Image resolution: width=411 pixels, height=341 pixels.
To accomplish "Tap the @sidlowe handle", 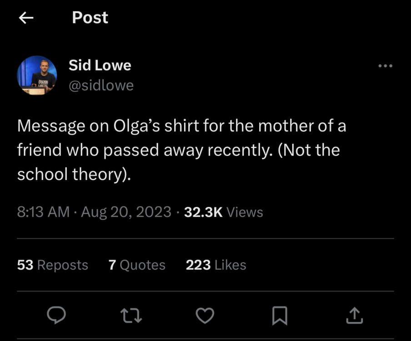I will click(101, 85).
